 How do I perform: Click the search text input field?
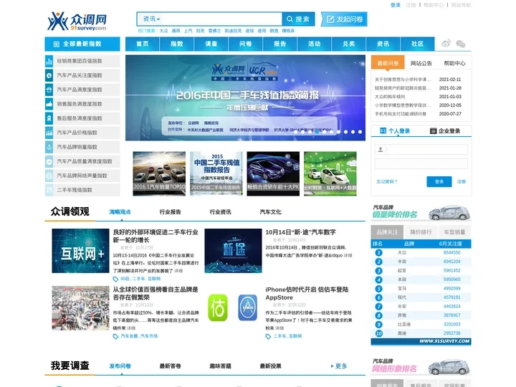click(221, 19)
